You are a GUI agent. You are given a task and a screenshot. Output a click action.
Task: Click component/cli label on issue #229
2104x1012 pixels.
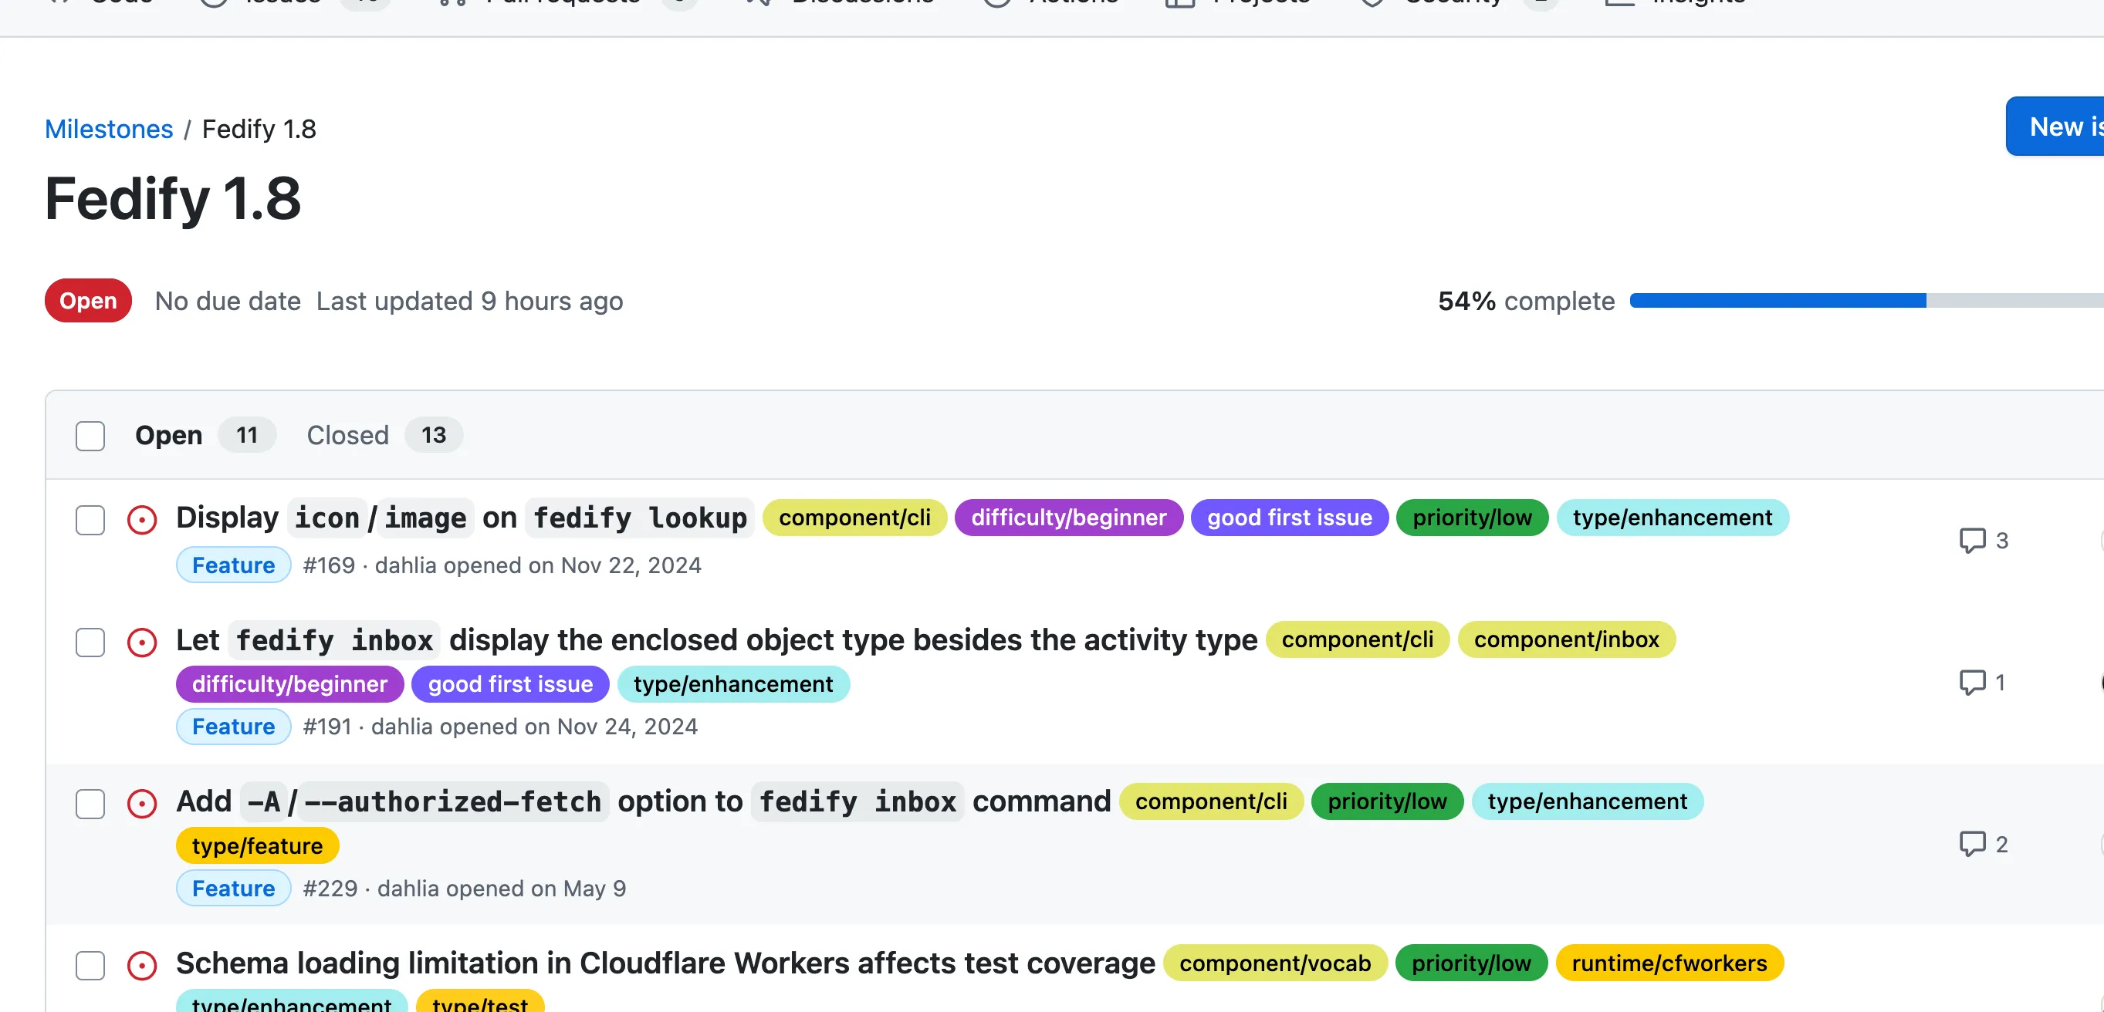pyautogui.click(x=1211, y=801)
